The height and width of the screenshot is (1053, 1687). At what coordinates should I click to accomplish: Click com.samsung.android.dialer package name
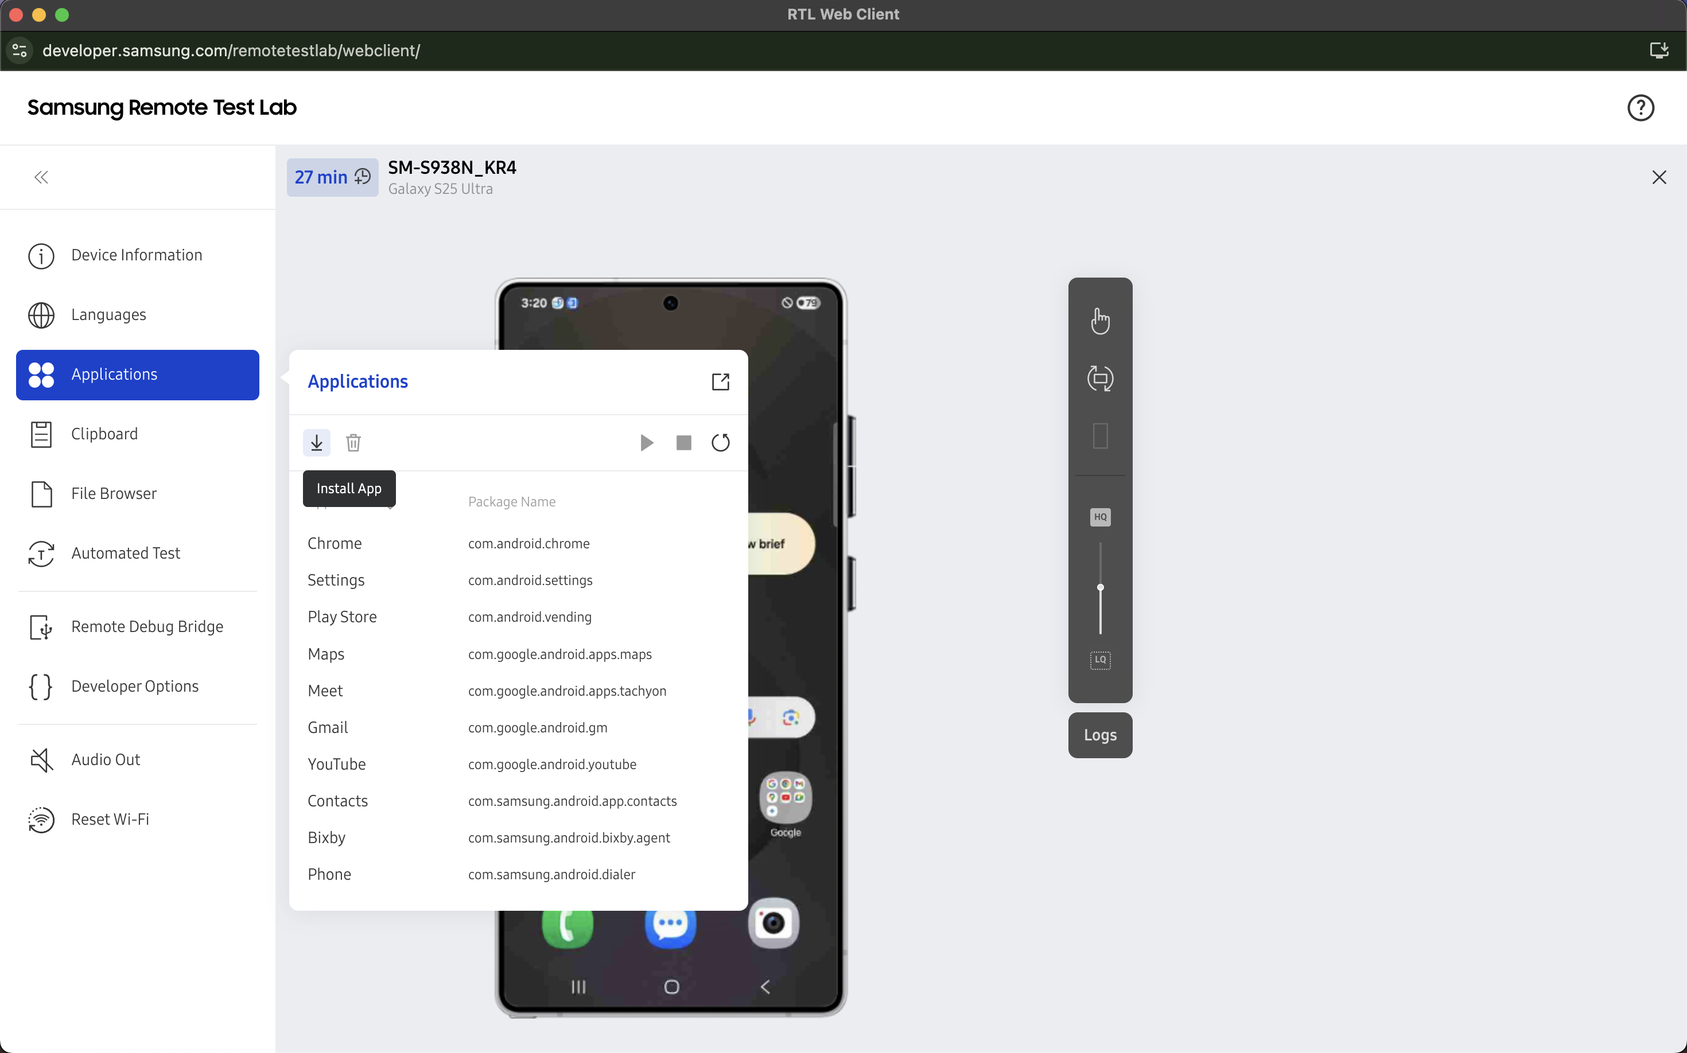click(x=551, y=875)
